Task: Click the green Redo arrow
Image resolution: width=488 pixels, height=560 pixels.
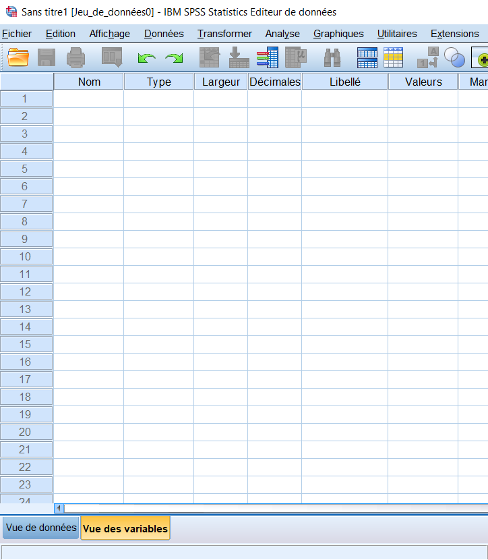Action: (174, 58)
